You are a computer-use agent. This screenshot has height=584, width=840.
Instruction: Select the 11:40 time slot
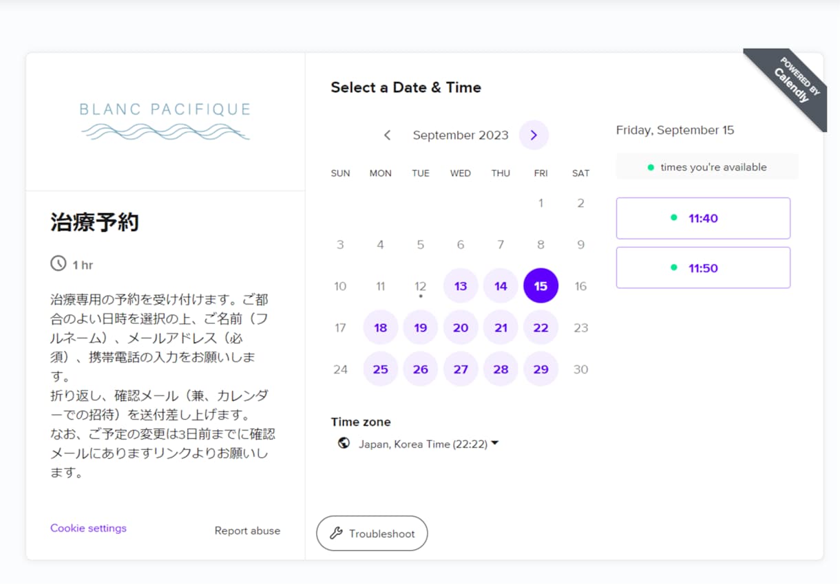coord(703,218)
